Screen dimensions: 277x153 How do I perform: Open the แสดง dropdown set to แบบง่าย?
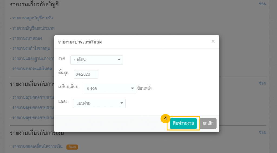tap(99, 103)
